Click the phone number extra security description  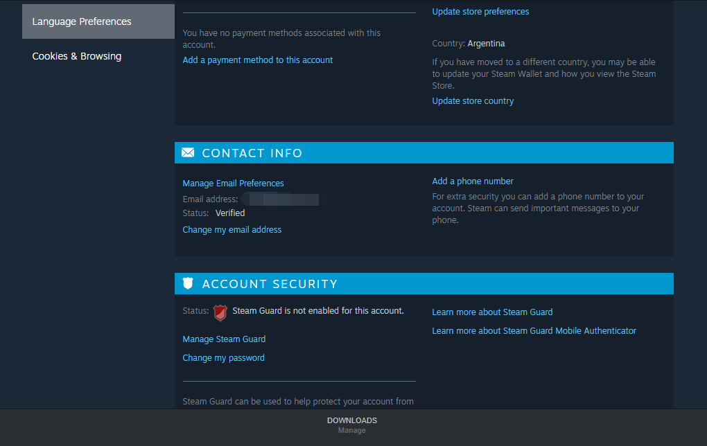[538, 208]
